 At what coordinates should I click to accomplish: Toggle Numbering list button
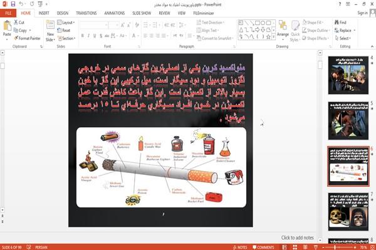click(155, 25)
